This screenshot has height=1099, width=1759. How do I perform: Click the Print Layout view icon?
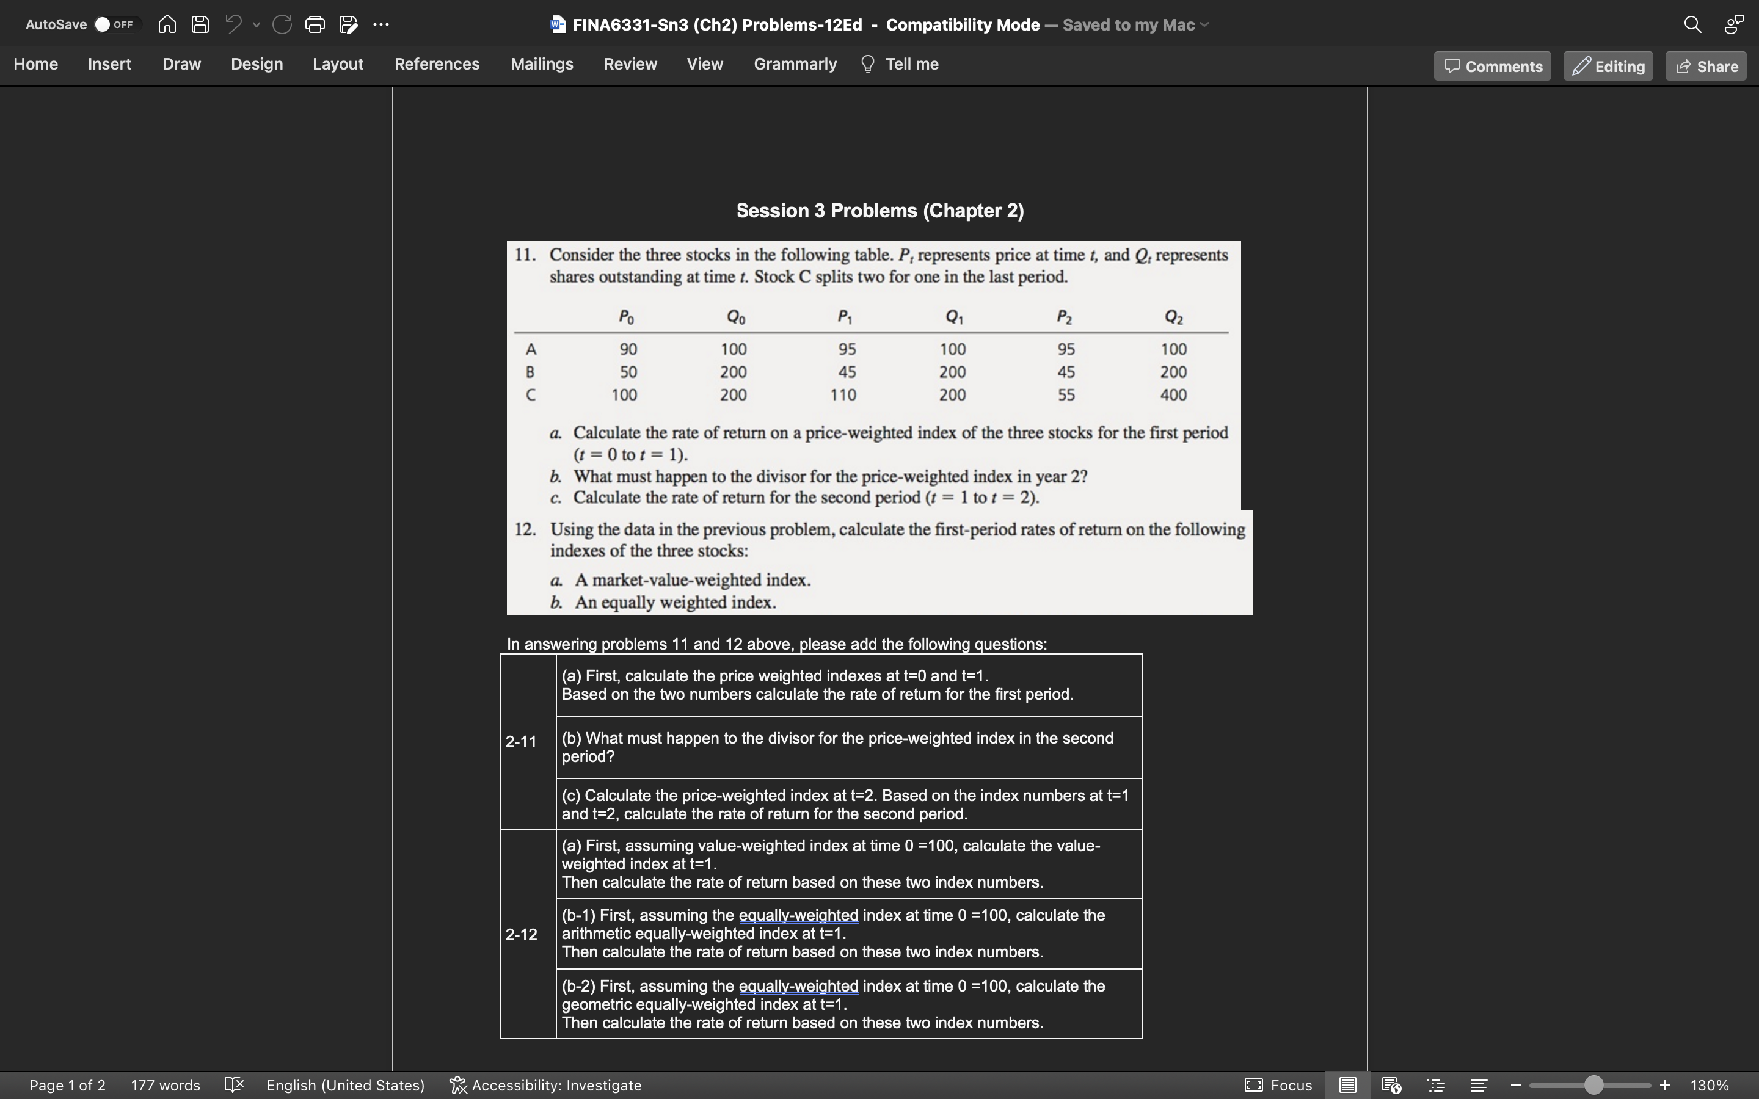1346,1085
